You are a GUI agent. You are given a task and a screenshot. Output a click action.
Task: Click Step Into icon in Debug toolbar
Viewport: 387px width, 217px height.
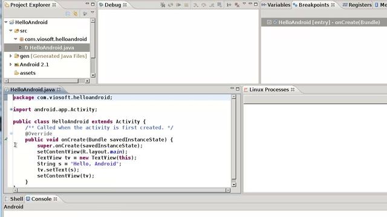coord(196,5)
